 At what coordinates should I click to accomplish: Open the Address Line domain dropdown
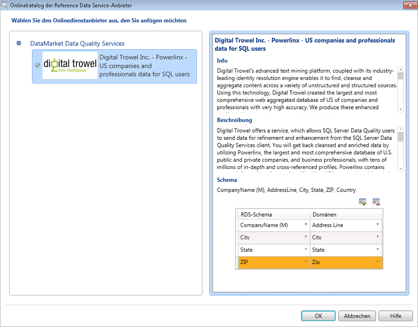(378, 225)
